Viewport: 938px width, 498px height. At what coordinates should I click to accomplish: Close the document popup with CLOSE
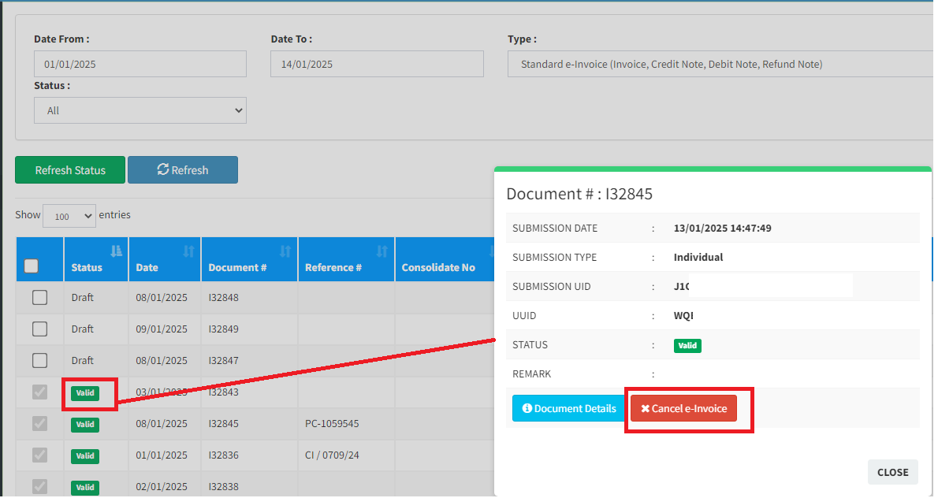892,473
